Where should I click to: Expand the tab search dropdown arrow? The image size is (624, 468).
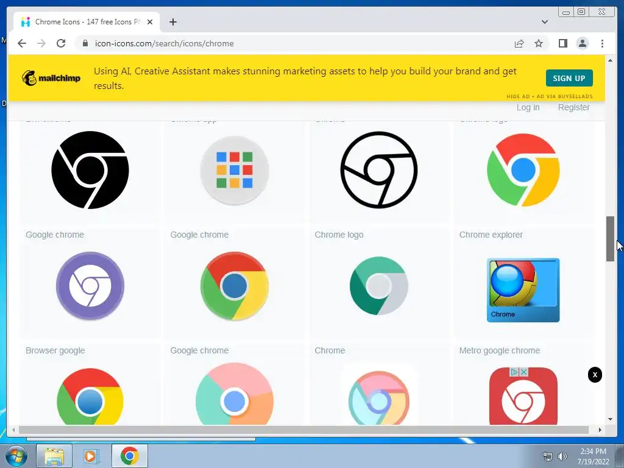click(x=544, y=22)
